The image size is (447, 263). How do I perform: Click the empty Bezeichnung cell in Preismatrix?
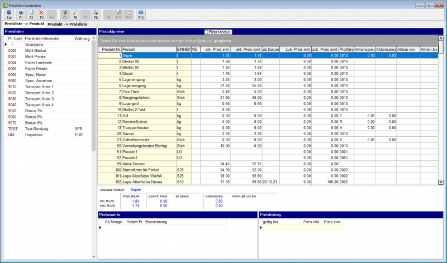186,228
